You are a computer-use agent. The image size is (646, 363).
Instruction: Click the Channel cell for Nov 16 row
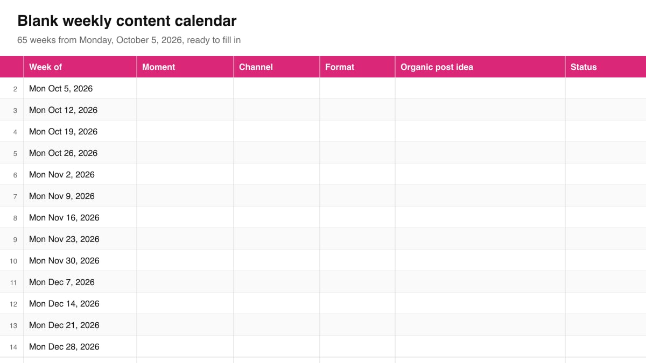pyautogui.click(x=277, y=217)
